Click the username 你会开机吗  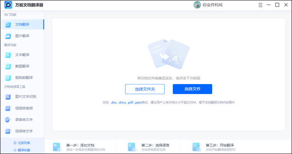pyautogui.click(x=213, y=5)
